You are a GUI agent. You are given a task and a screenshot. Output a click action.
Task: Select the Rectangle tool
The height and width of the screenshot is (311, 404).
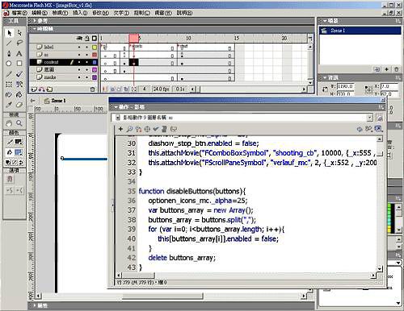(19, 64)
